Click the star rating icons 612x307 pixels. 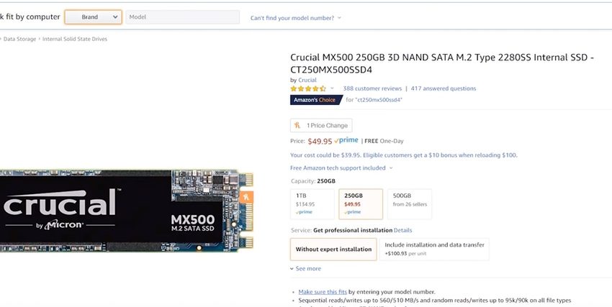click(x=308, y=88)
